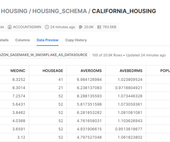Click the rows icon beside 20.6K

point(81,27)
